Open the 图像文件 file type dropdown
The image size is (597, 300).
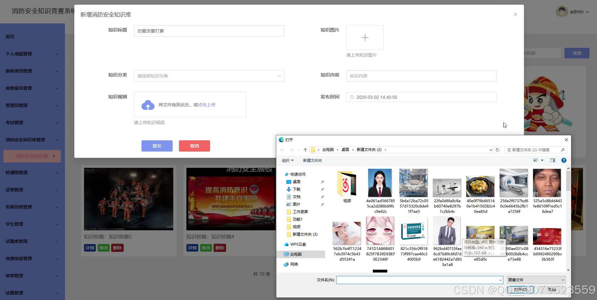[535, 280]
